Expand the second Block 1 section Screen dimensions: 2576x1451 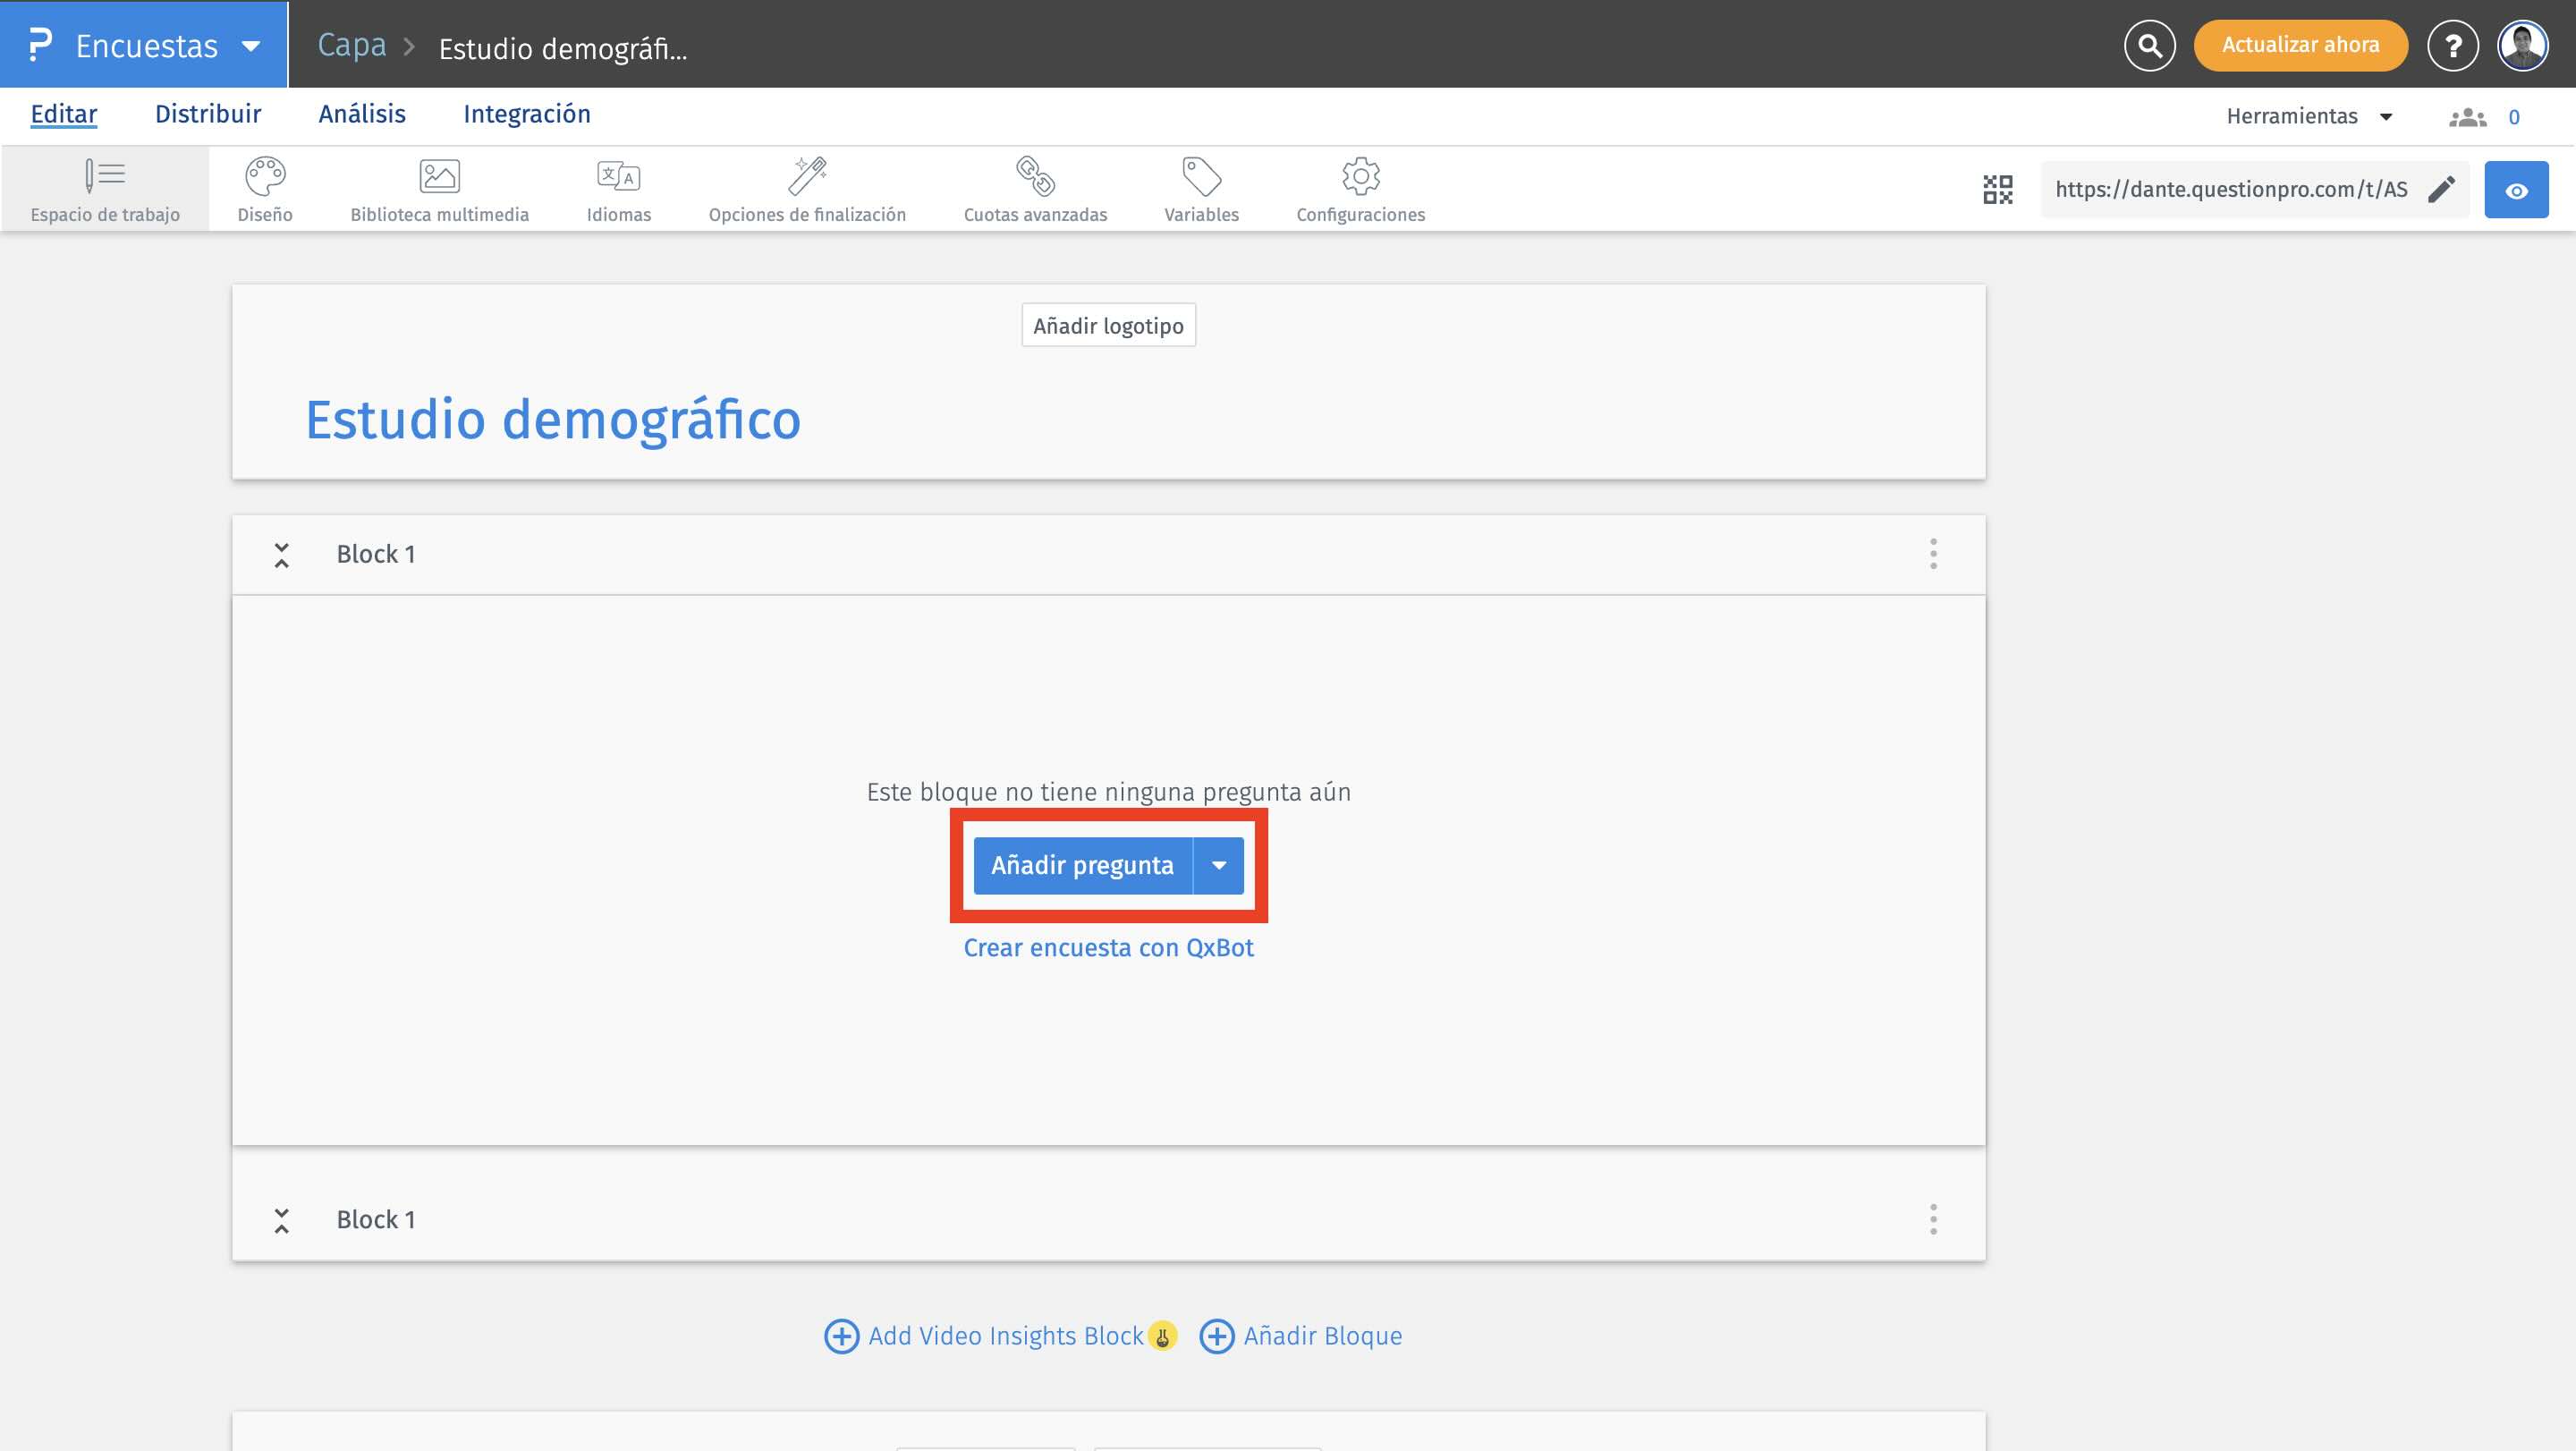pos(282,1220)
